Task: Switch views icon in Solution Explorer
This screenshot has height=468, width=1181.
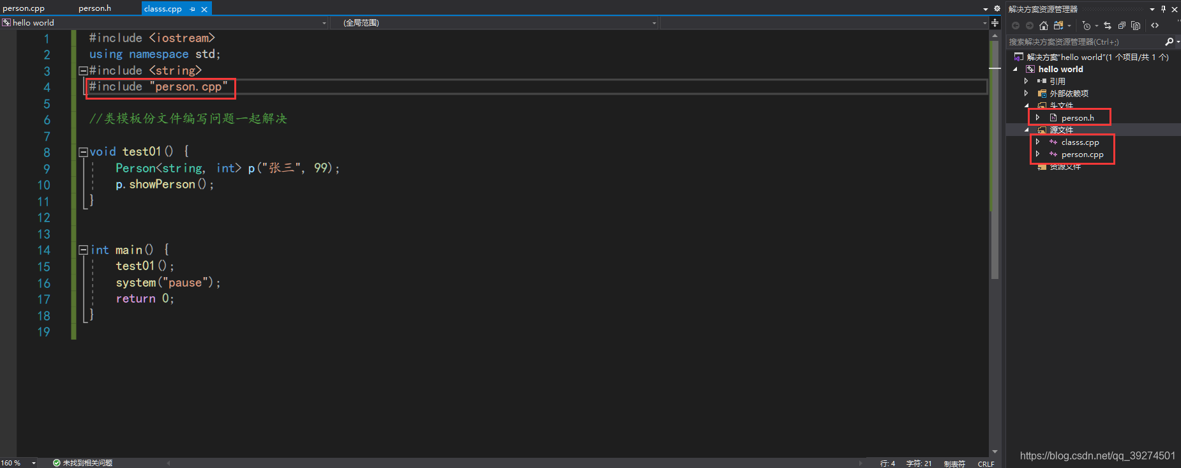Action: point(1059,26)
